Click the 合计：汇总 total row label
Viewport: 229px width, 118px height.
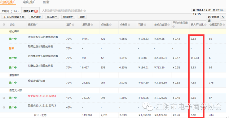40,115
